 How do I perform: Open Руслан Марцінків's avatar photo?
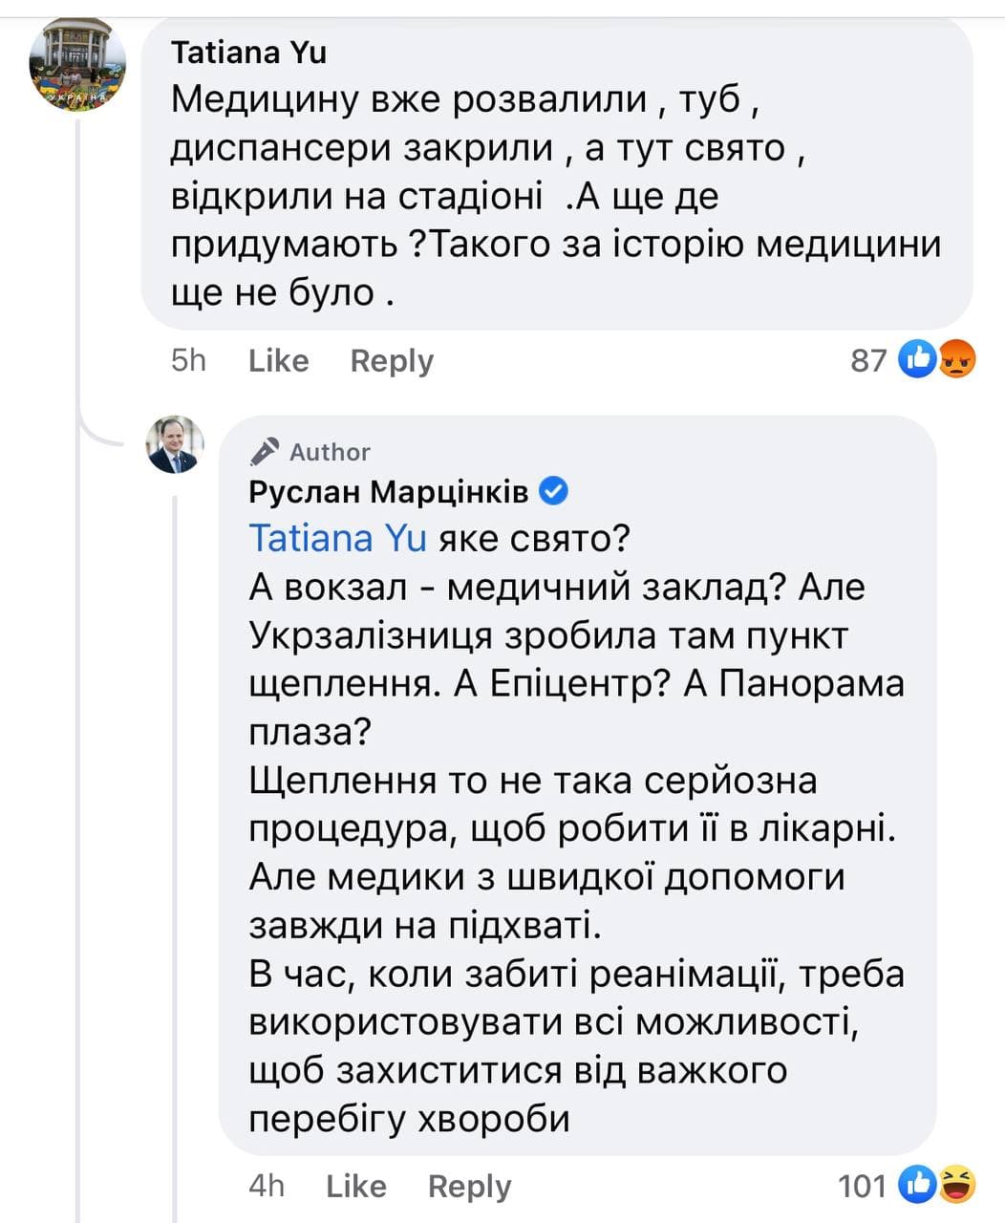(175, 444)
